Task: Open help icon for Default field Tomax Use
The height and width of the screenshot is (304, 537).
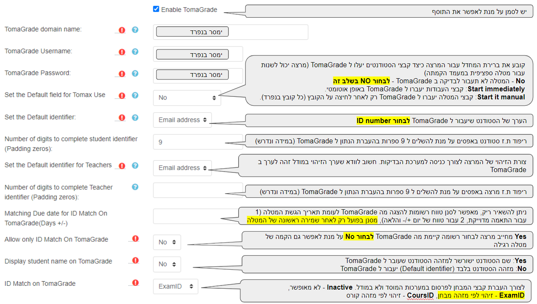Action: click(135, 96)
